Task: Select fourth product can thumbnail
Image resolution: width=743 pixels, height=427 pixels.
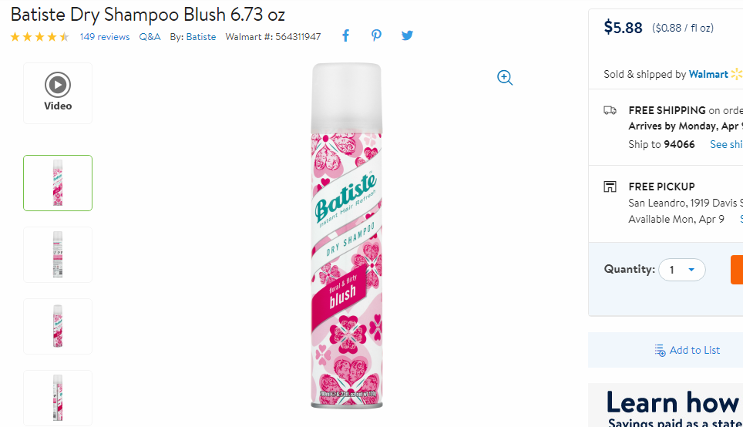Action: (x=58, y=398)
